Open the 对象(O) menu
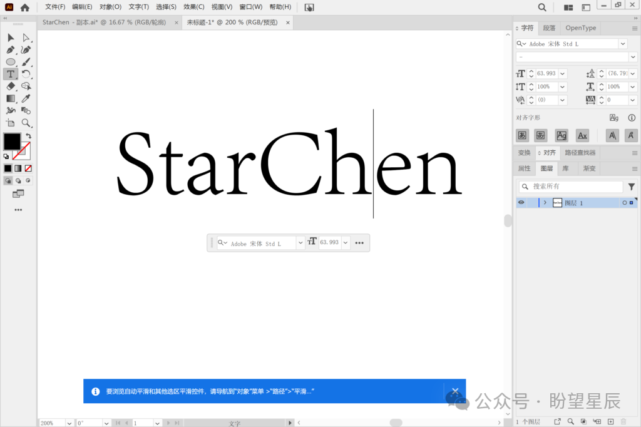The height and width of the screenshot is (427, 641). pyautogui.click(x=110, y=7)
